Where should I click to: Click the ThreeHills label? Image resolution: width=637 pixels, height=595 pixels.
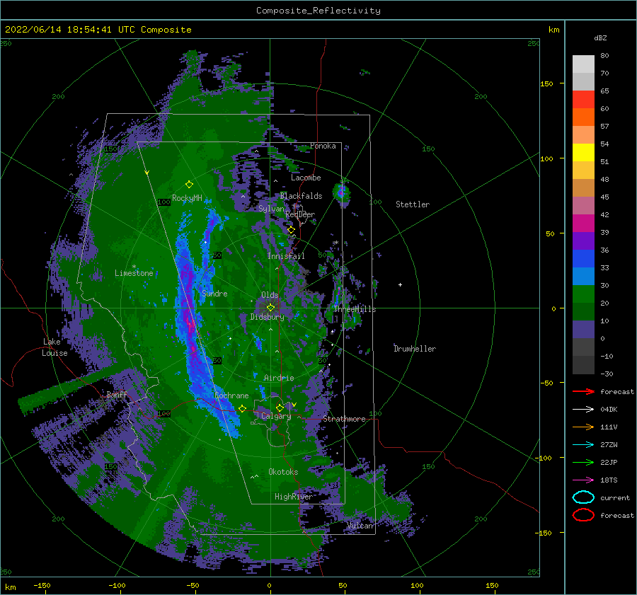click(355, 309)
